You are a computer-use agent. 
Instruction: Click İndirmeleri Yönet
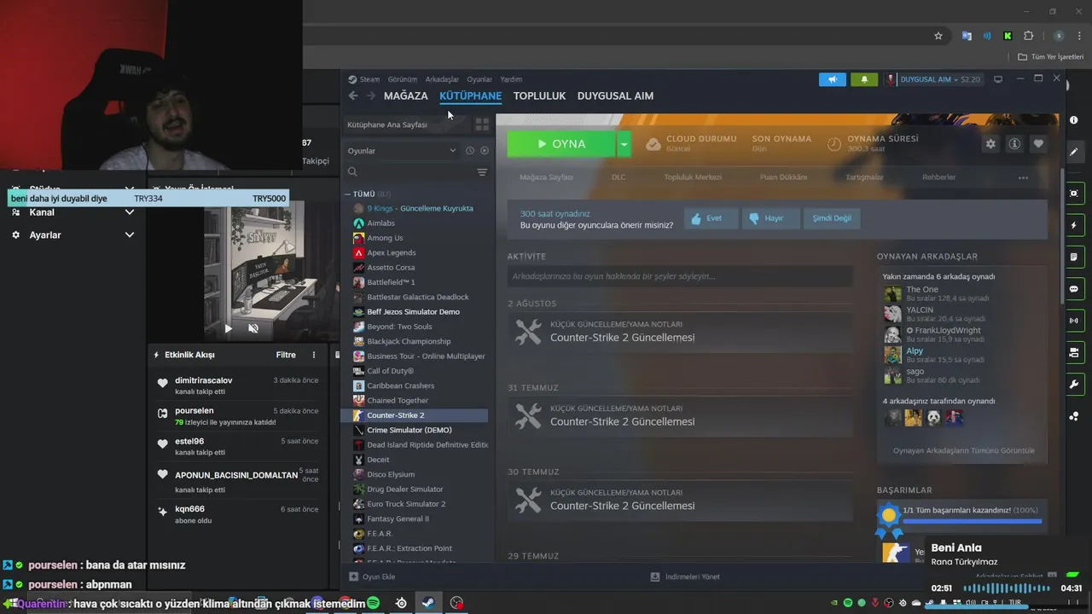[x=685, y=576]
